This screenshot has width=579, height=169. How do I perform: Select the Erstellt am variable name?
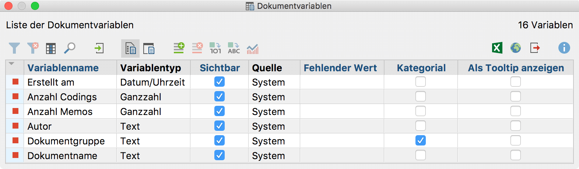[51, 82]
